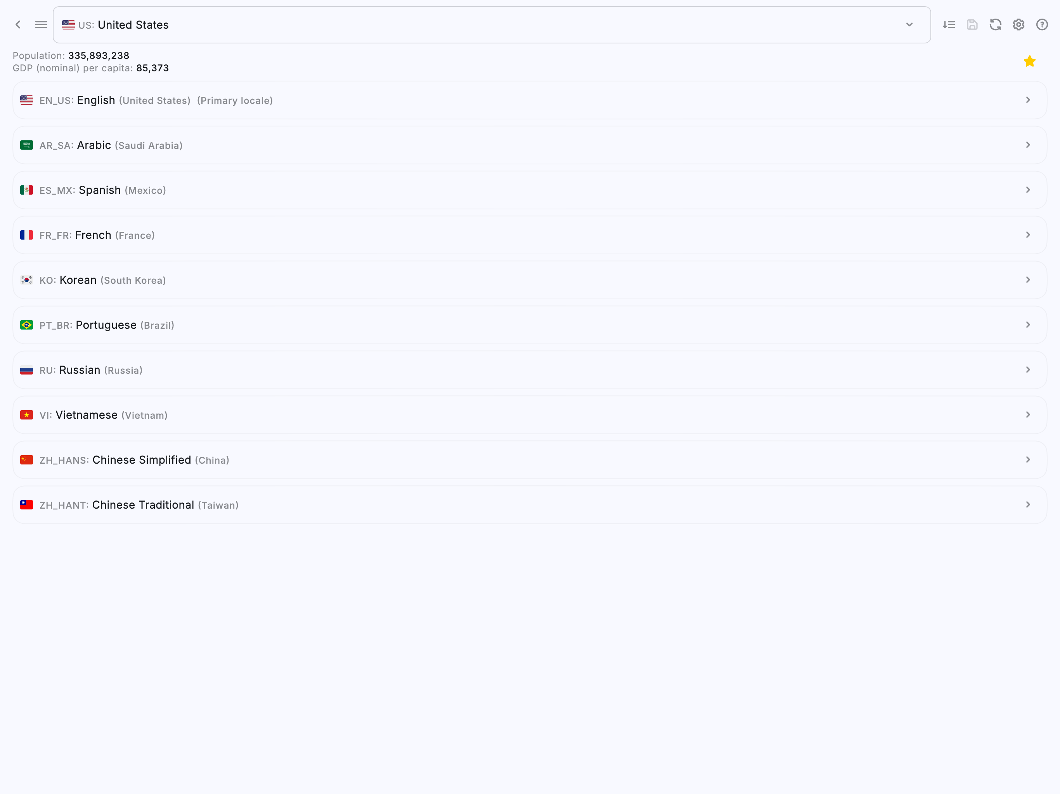Open the EN_US English primary locale row
This screenshot has height=794, width=1060.
tap(530, 100)
